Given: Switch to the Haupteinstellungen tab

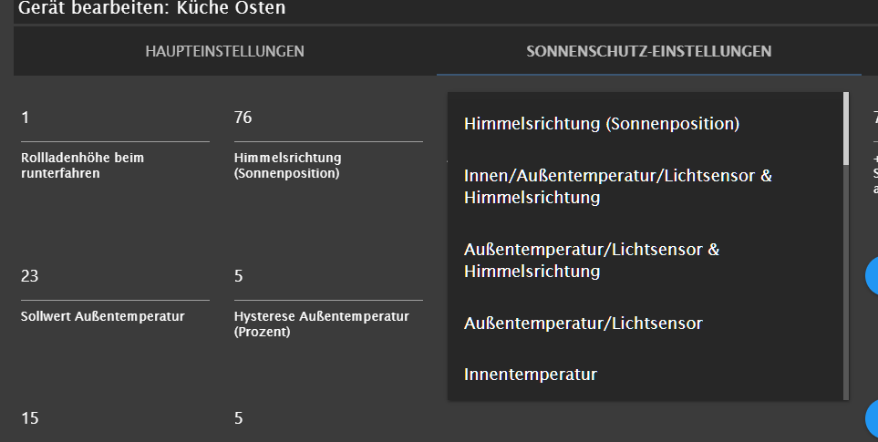Looking at the screenshot, I should pos(224,51).
